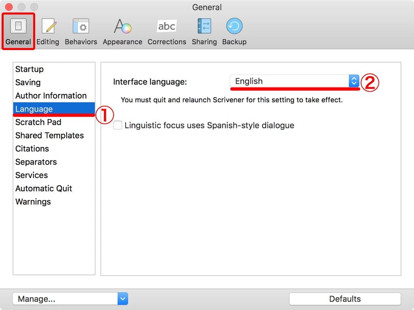Open the Sharing preferences pane
Screen dimensions: 414x310
[204, 31]
